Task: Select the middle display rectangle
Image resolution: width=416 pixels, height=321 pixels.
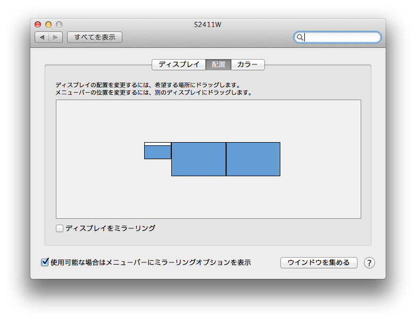Action: point(199,159)
